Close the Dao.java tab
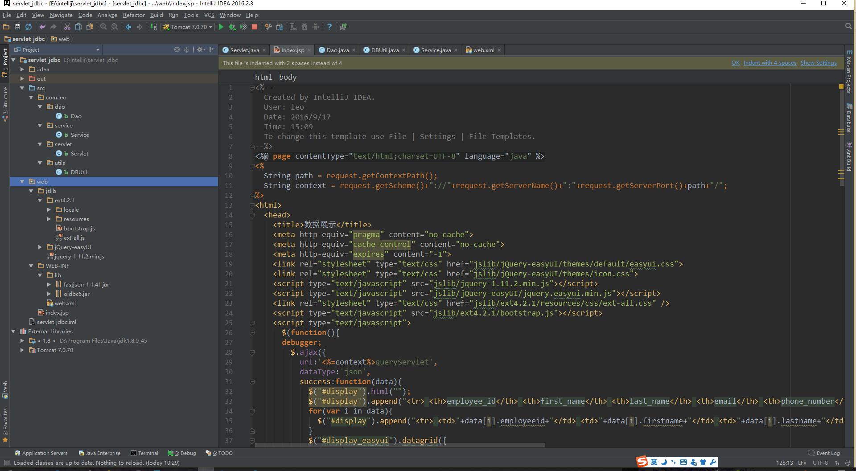The image size is (856, 471). (x=354, y=50)
